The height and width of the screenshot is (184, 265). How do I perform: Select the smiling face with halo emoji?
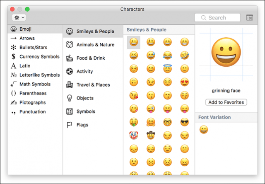click(x=167, y=68)
